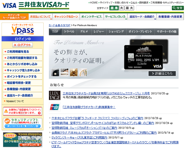185x148 pixels.
Task: Open 三井住友銀聯プラチナカード新規募集中 link
Action: [x=89, y=107]
